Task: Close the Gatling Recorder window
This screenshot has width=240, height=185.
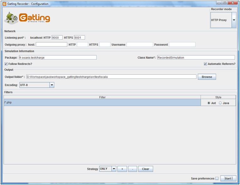Action: pos(233,3)
